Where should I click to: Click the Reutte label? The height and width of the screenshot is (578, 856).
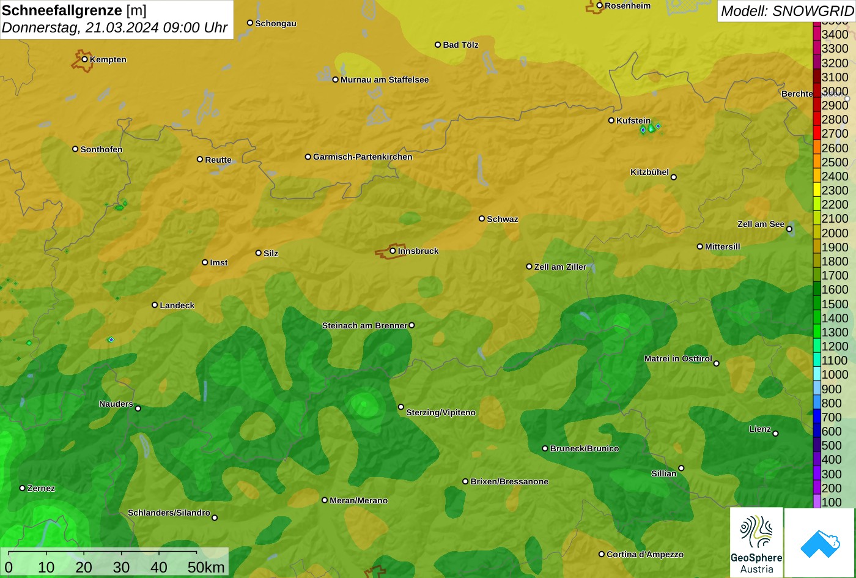pos(218,160)
